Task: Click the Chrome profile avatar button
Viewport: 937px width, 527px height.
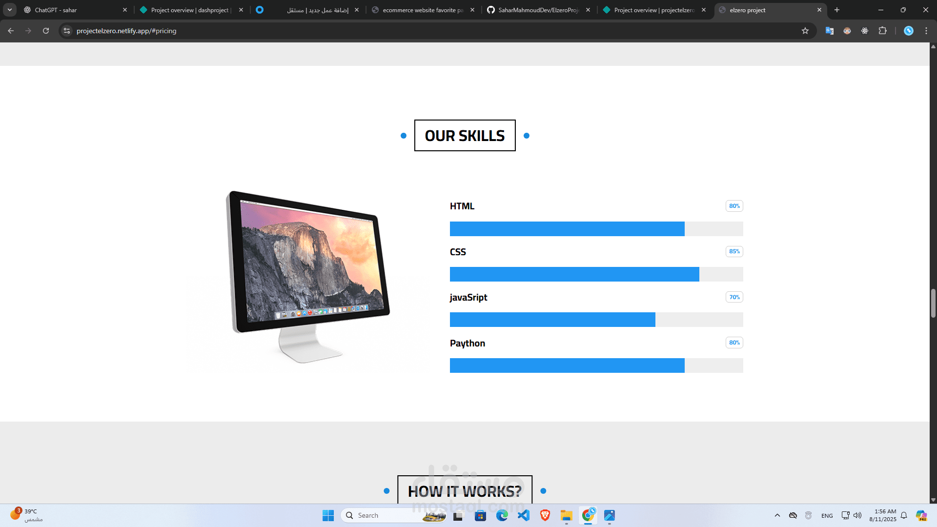Action: [x=908, y=31]
